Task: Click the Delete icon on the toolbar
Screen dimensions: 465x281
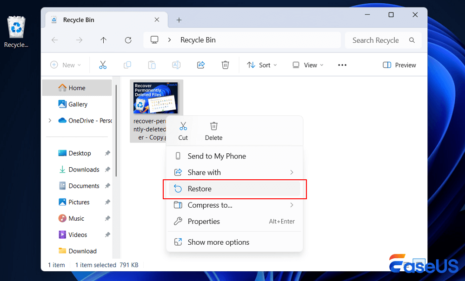Action: pos(226,65)
